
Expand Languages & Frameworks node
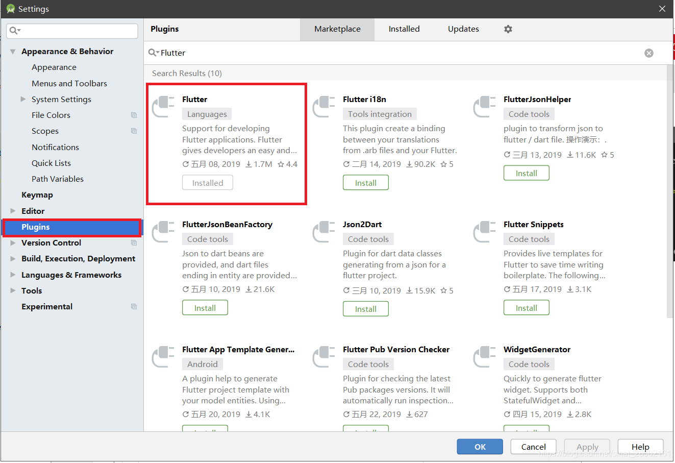tap(13, 275)
